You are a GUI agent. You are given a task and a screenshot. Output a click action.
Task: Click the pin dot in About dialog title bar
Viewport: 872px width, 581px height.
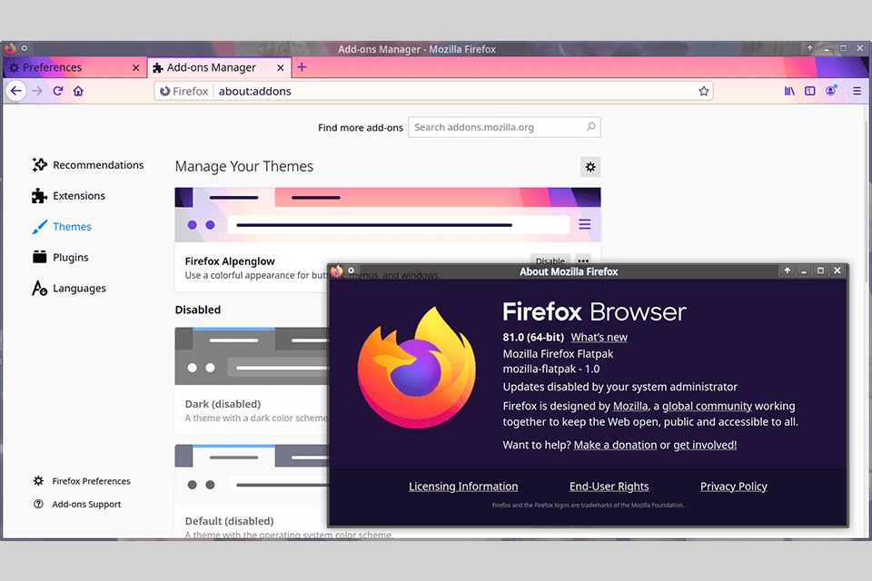coord(351,271)
